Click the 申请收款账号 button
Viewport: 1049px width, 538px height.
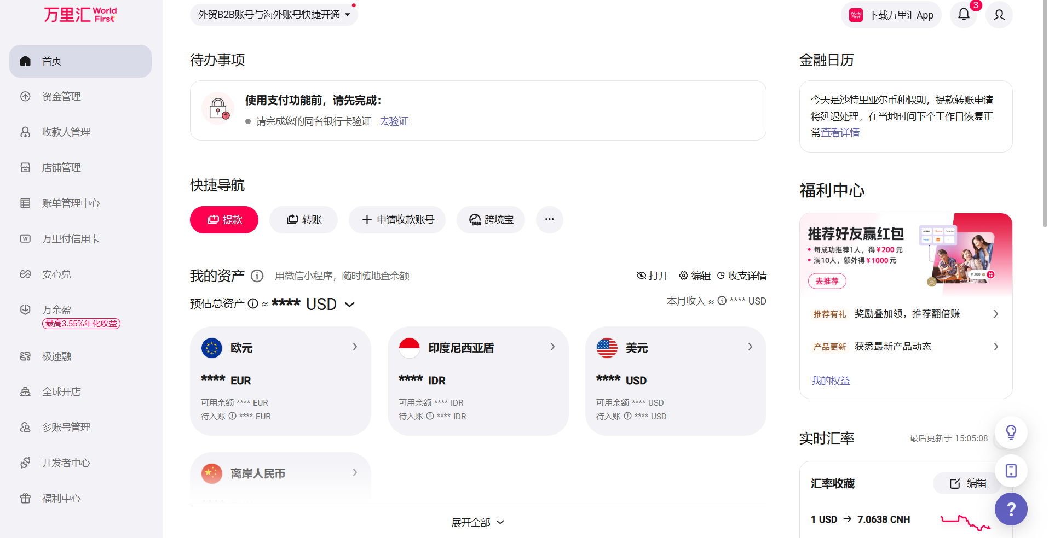(397, 220)
